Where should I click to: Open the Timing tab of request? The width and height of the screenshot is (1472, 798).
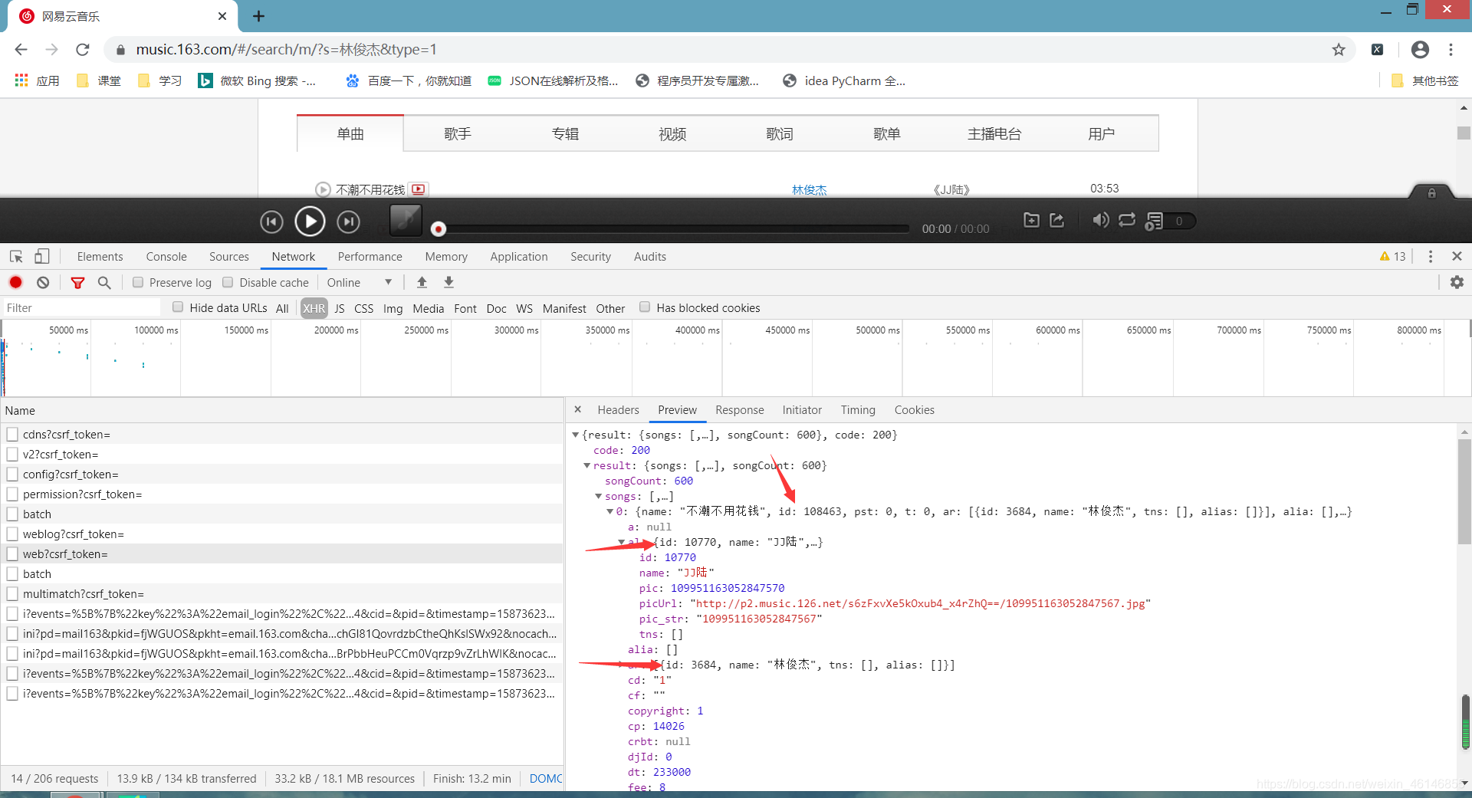858,410
